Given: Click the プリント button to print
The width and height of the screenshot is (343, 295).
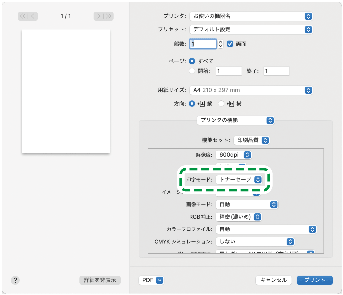Looking at the screenshot, I should click(x=314, y=280).
